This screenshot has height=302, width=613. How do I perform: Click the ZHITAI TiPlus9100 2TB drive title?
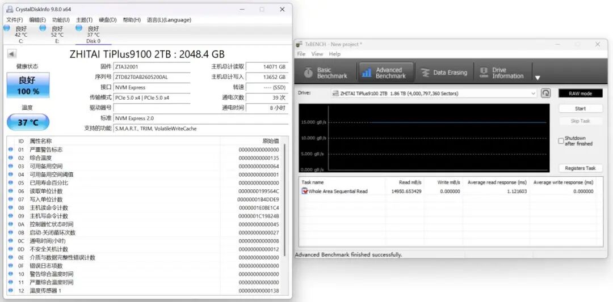147,54
